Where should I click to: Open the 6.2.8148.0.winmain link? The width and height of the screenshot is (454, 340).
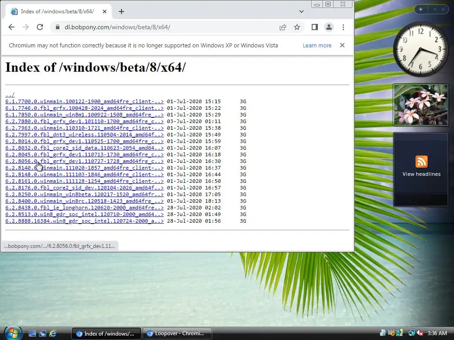(85, 174)
